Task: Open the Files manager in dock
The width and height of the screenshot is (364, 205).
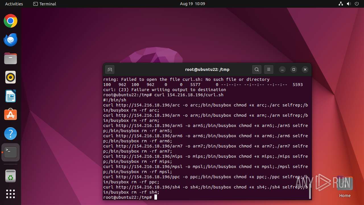Action: (11, 59)
